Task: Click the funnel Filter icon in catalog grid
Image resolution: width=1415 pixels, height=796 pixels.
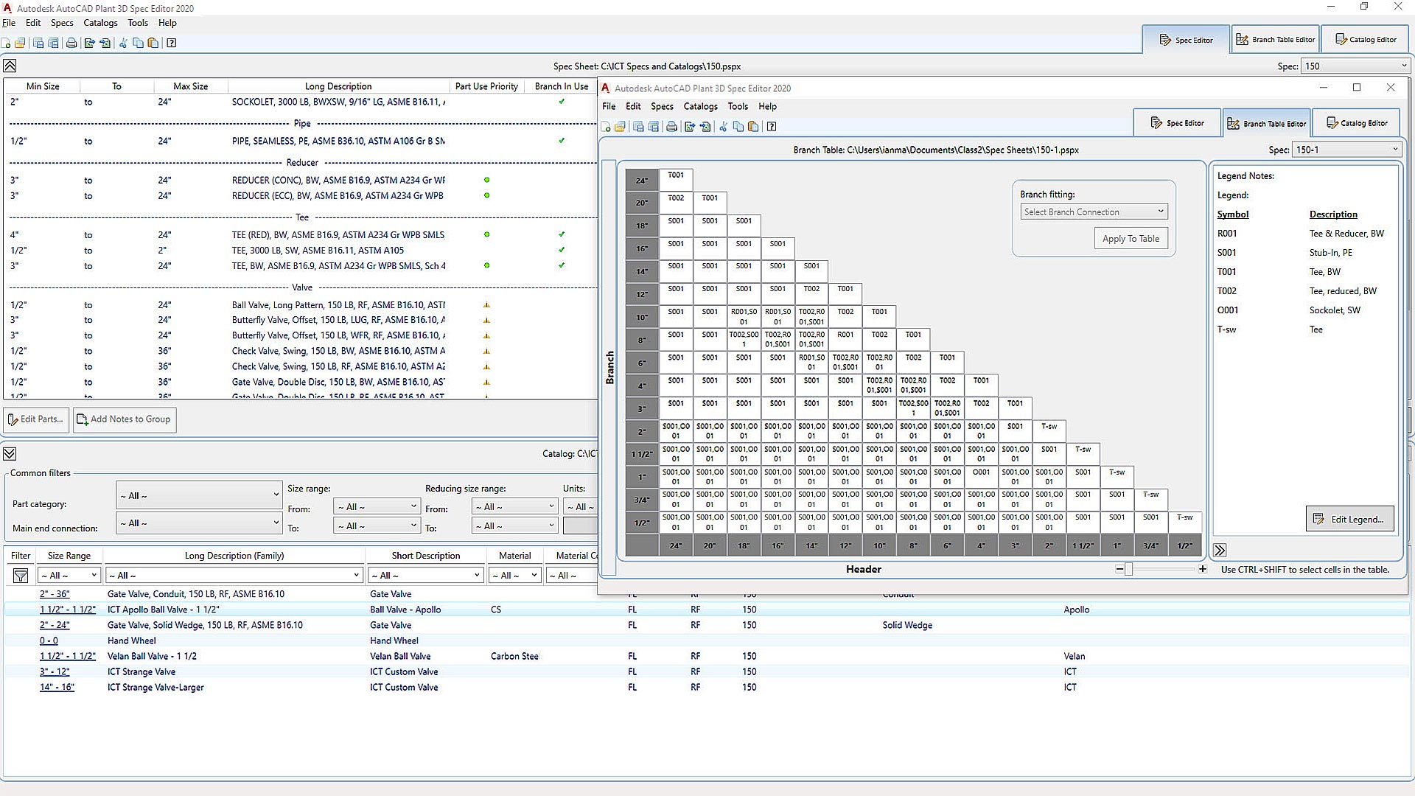Action: point(21,576)
